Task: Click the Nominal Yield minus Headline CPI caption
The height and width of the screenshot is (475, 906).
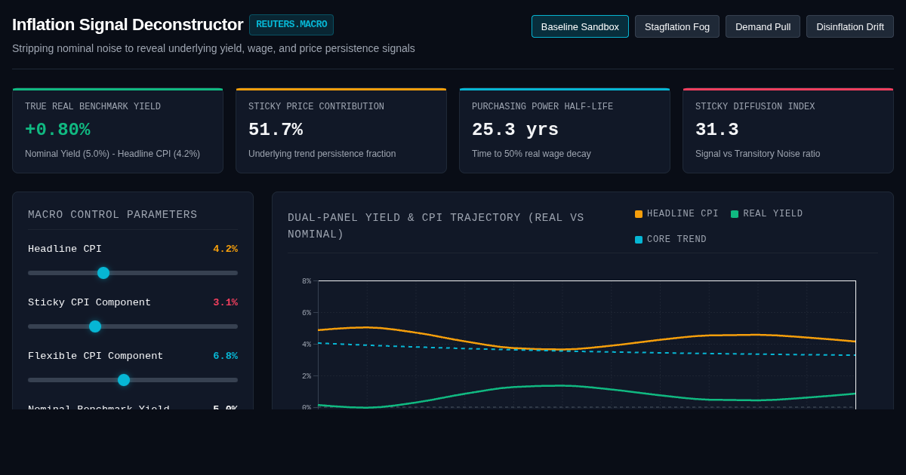Action: point(112,154)
